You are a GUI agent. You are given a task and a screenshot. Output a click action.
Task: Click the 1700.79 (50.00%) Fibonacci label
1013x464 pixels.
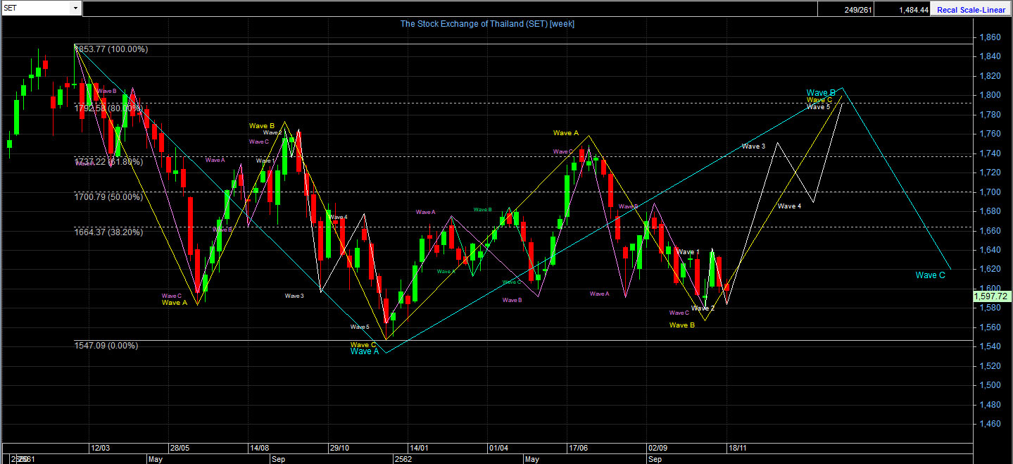click(x=109, y=197)
